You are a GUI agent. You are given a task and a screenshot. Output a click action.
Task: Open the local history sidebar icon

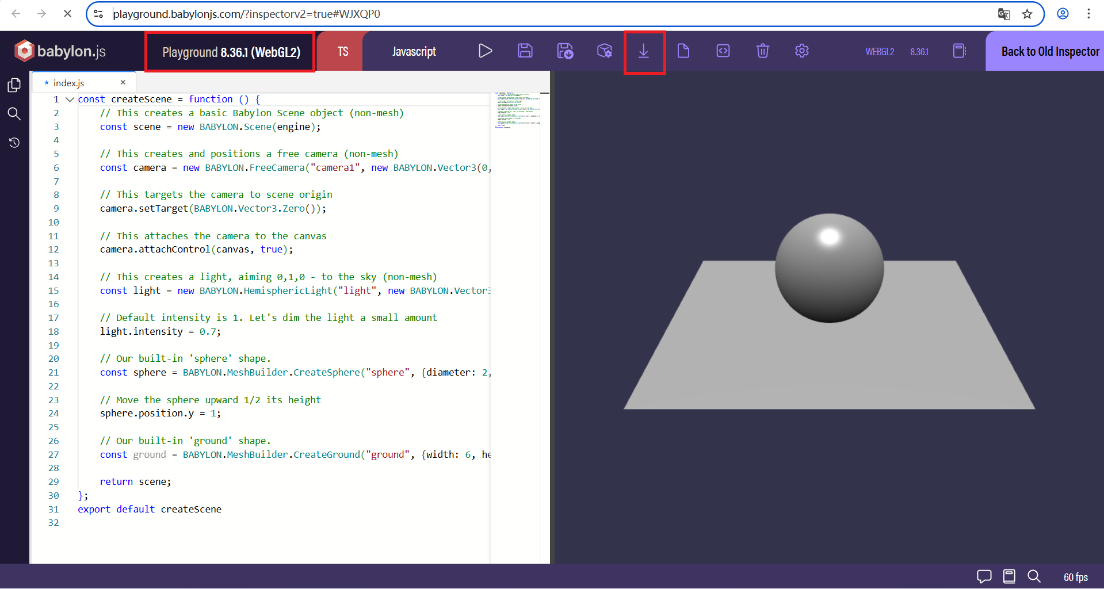(x=14, y=142)
